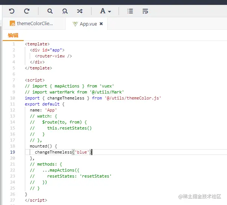
Task: Close the App.vue tab
Action: pos(101,24)
